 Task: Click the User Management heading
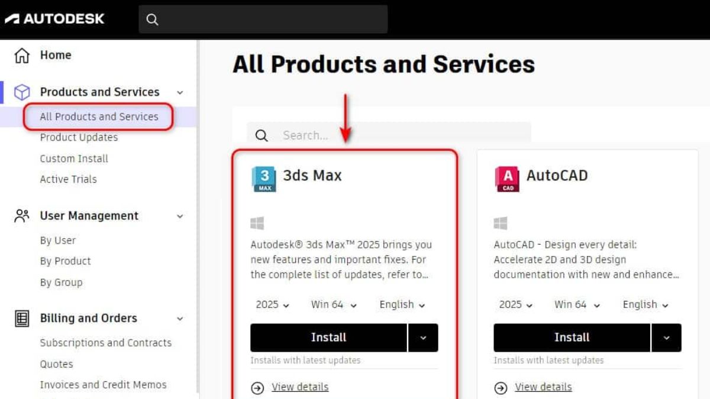89,216
